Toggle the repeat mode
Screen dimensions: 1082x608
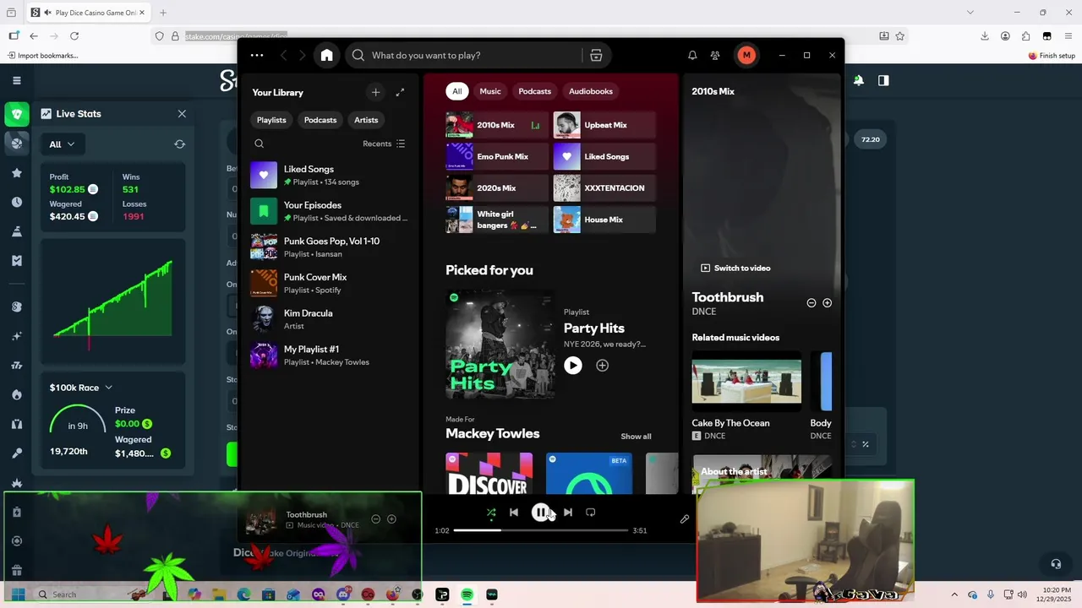pyautogui.click(x=591, y=512)
